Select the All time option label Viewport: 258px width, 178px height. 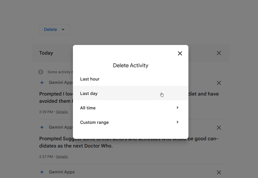point(88,108)
